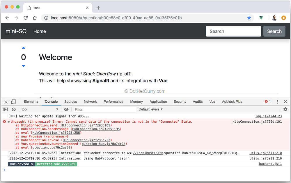
Task: Reload the current page
Action: point(26,18)
